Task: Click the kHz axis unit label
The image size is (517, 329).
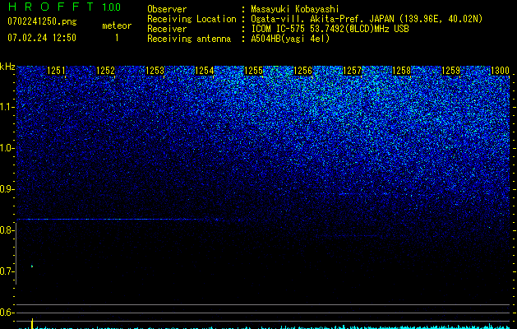Action: [x=7, y=67]
